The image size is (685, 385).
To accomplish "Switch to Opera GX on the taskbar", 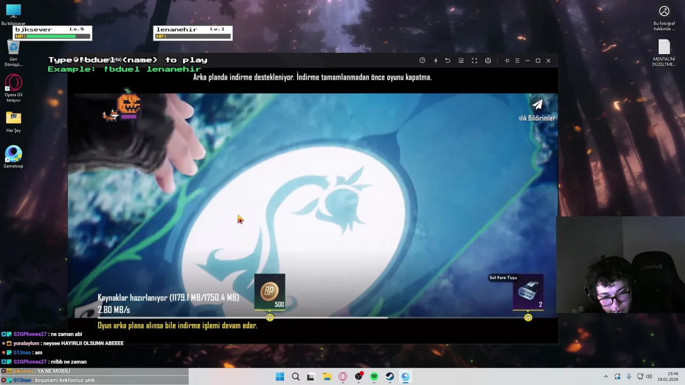I will 342,376.
